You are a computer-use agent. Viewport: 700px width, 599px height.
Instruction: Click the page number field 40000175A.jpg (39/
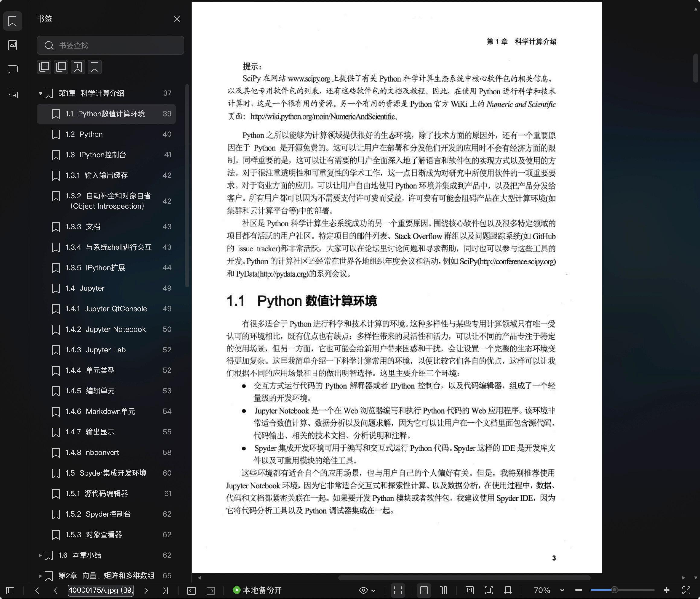click(101, 590)
